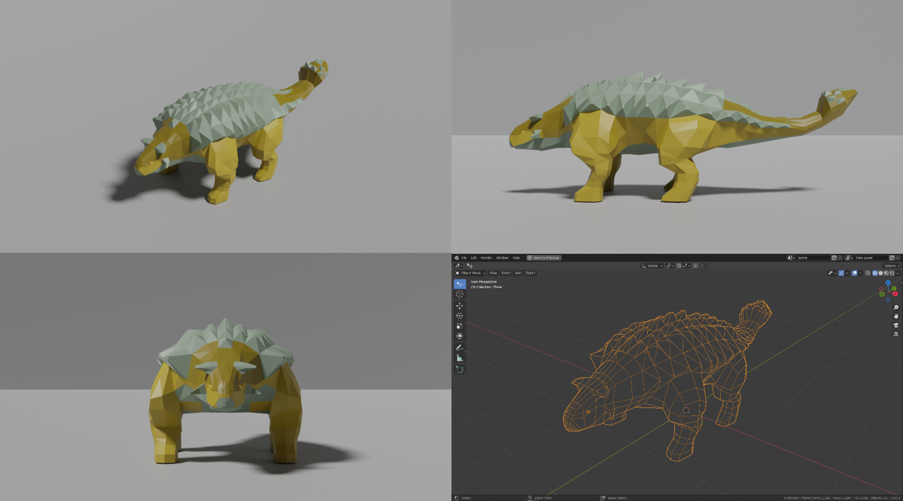Open the Help menu
The image size is (903, 501).
pos(516,257)
